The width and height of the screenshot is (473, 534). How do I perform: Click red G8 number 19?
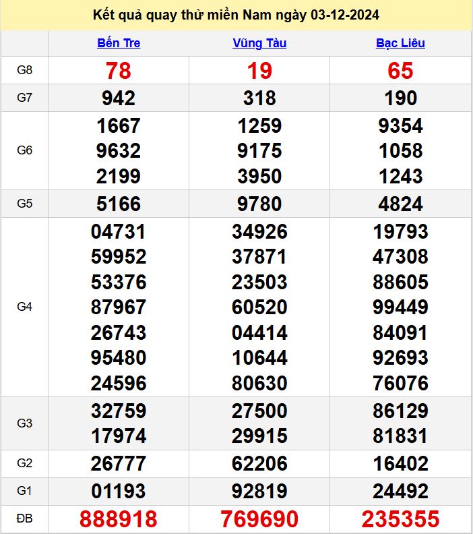259,71
